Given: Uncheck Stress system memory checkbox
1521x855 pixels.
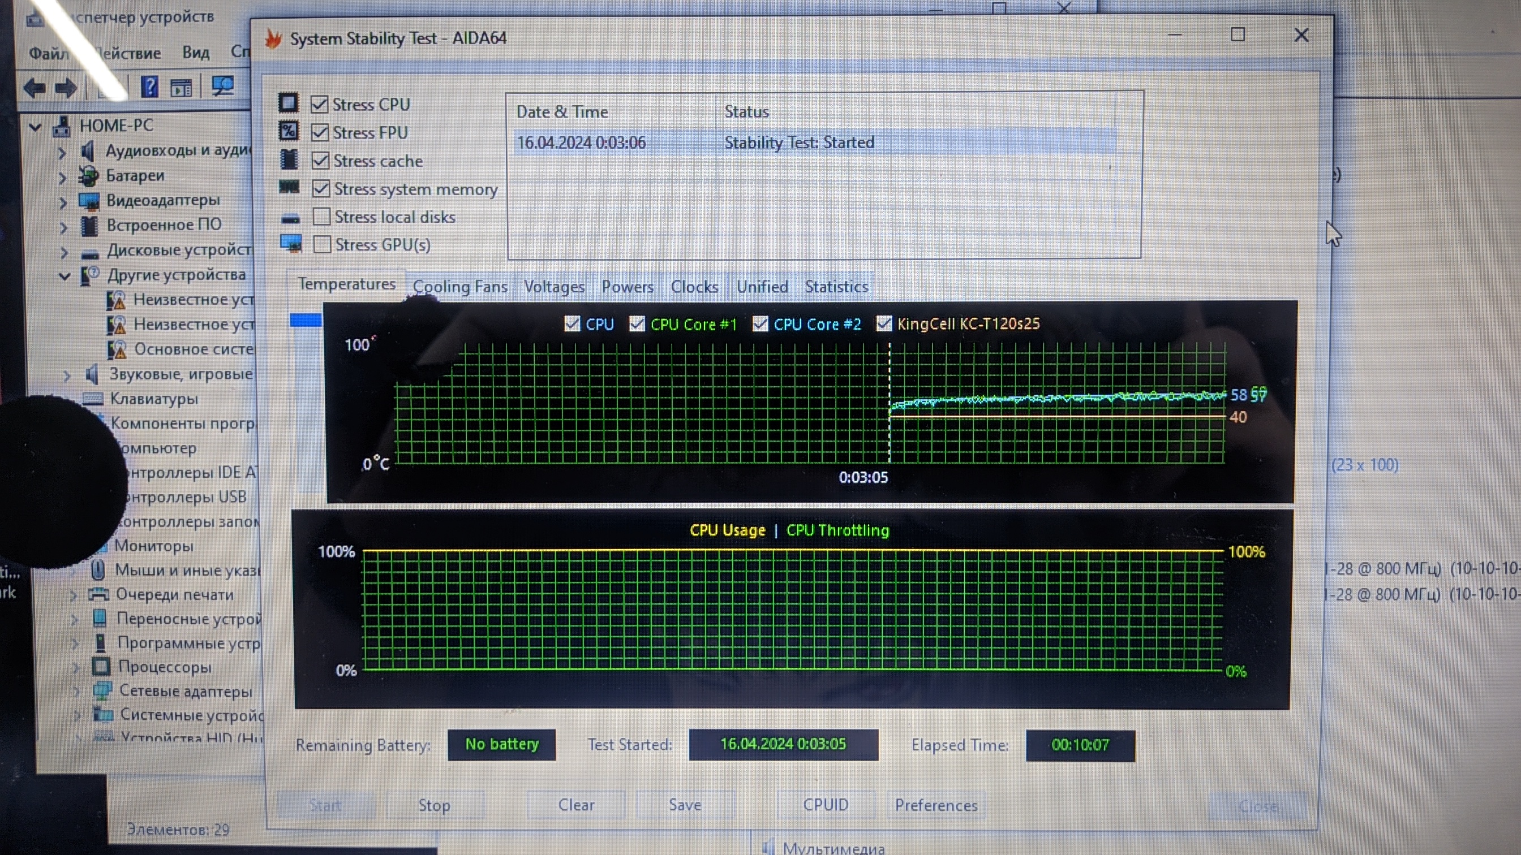Looking at the screenshot, I should (321, 188).
